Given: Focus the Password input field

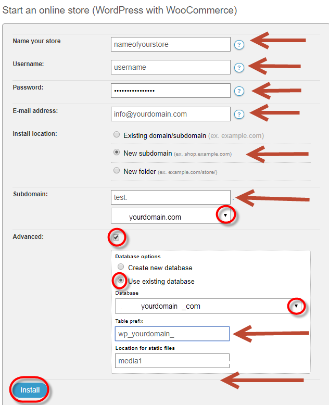Looking at the screenshot, I should [x=171, y=91].
